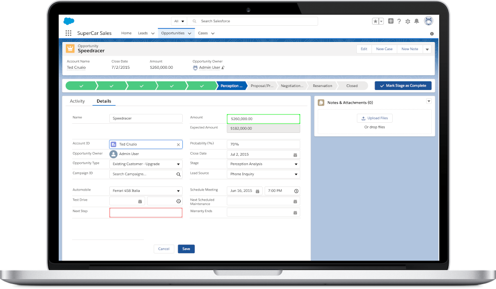
Task: Expand the Opportunities tab chevron
Action: click(x=189, y=33)
